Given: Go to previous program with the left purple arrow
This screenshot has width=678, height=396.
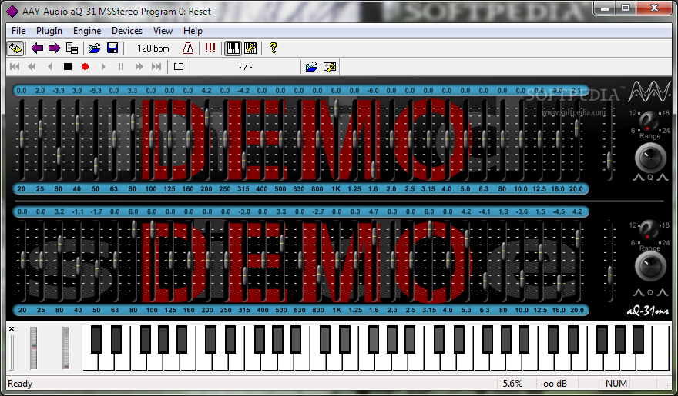Looking at the screenshot, I should 37,48.
